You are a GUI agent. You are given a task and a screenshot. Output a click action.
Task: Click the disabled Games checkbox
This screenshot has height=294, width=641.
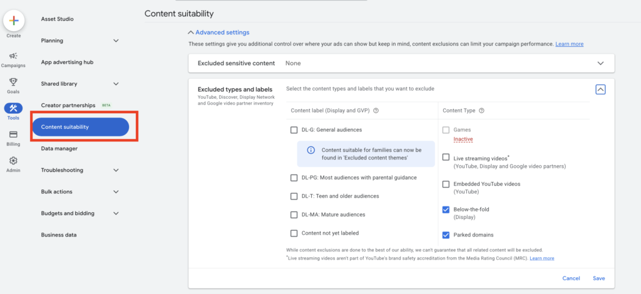click(446, 130)
